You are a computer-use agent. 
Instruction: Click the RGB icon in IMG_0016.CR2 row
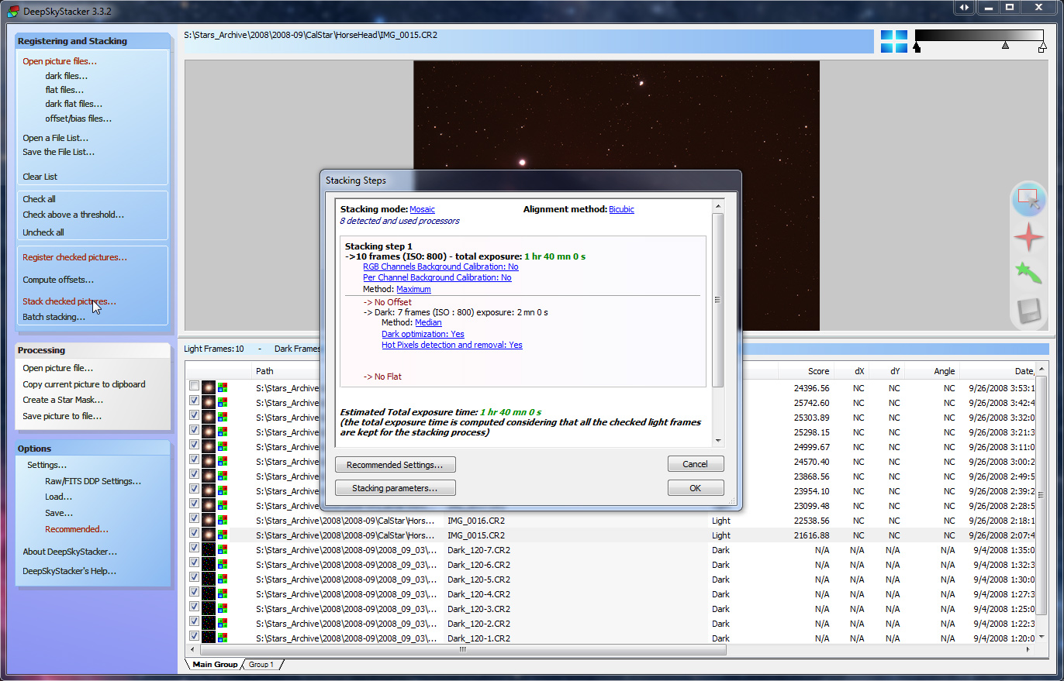click(223, 521)
